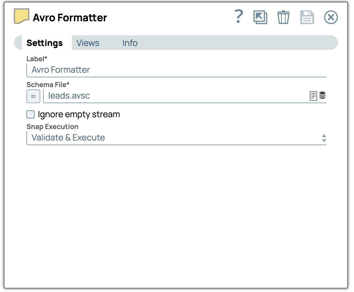
Task: Enable the Ignore empty stream checkbox
Action: 30,114
